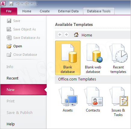The image size is (131, 129).
Task: Click the Access application icon in title bar
Action: coord(3,4)
